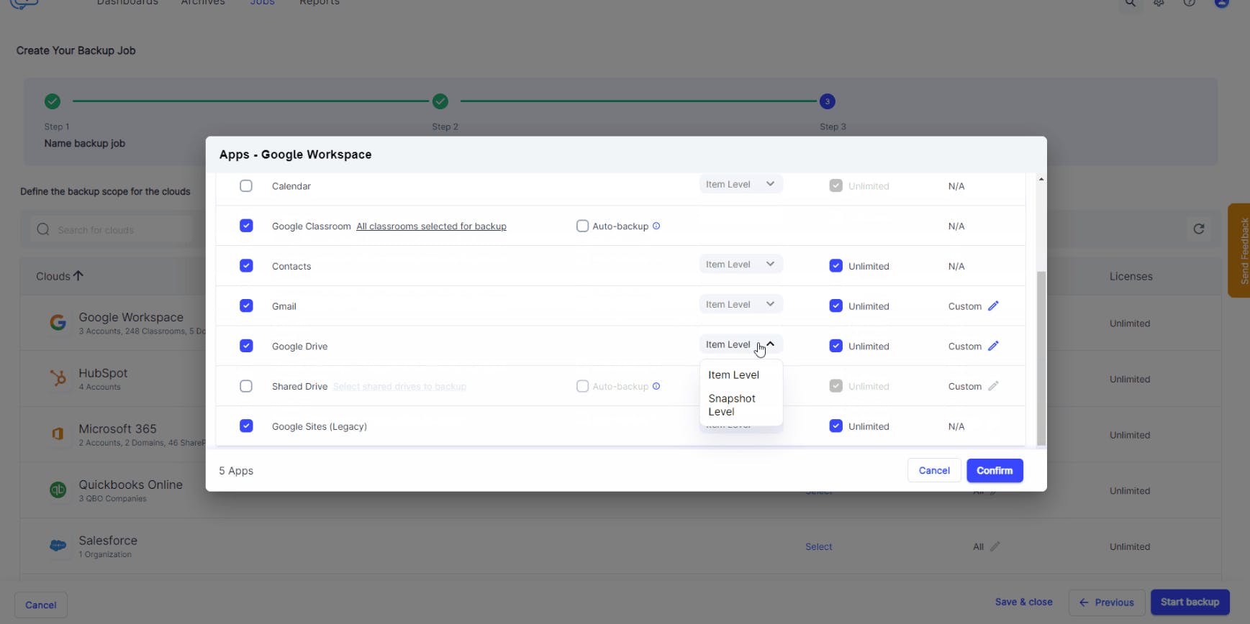The height and width of the screenshot is (624, 1250).
Task: Click the Gmail Custom edit pencil icon
Action: pos(993,306)
